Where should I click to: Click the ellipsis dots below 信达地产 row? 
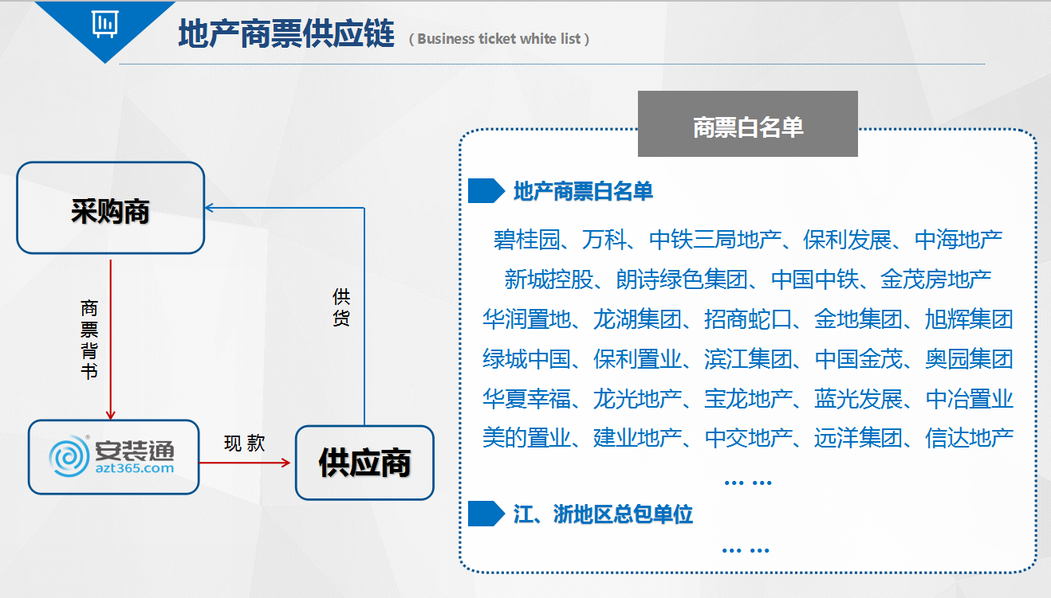(748, 483)
